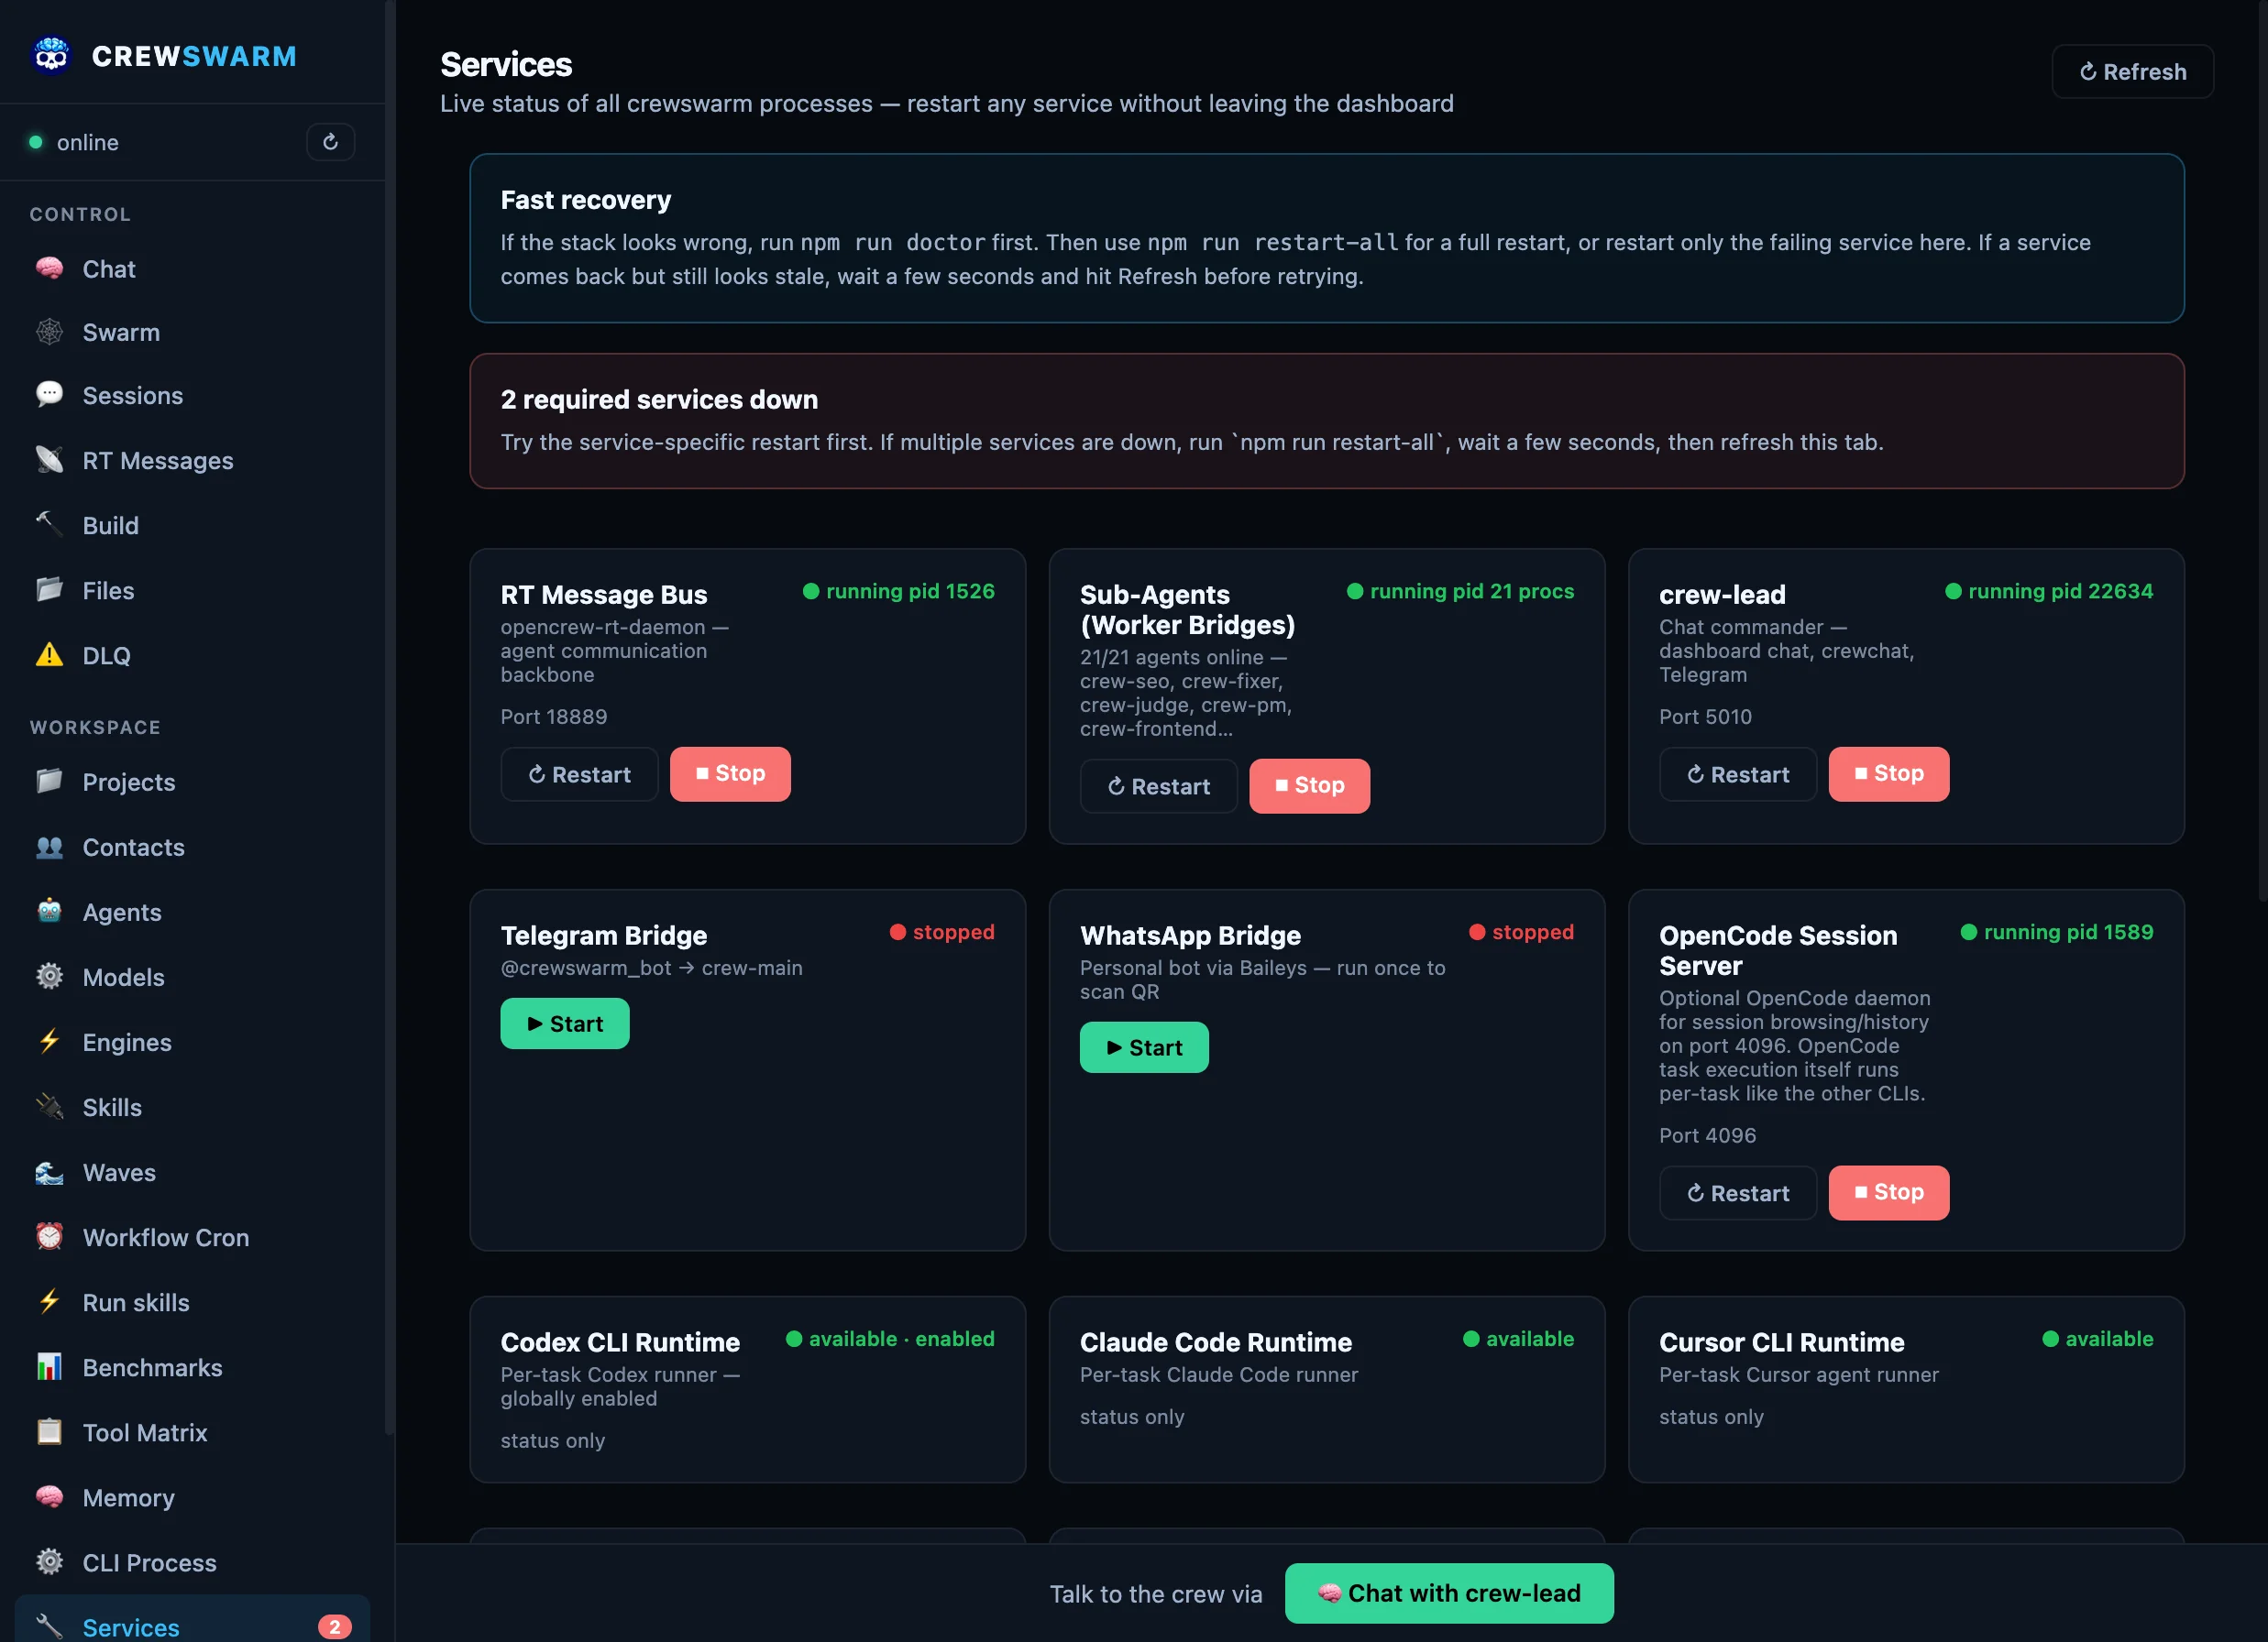
Task: Open the Sessions menu item
Action: (132, 396)
